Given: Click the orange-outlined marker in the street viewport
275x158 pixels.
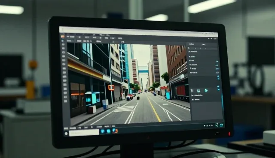Looking at the screenshot, I should [111, 87].
